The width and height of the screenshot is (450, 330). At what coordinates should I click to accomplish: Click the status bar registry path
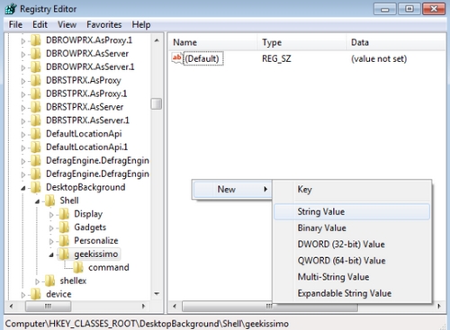tap(147, 324)
